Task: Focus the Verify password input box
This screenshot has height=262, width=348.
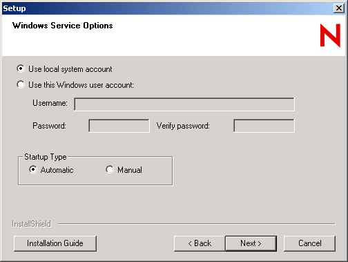Action: click(264, 126)
